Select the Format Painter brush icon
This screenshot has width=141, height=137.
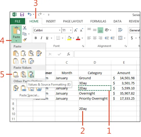point(25,40)
